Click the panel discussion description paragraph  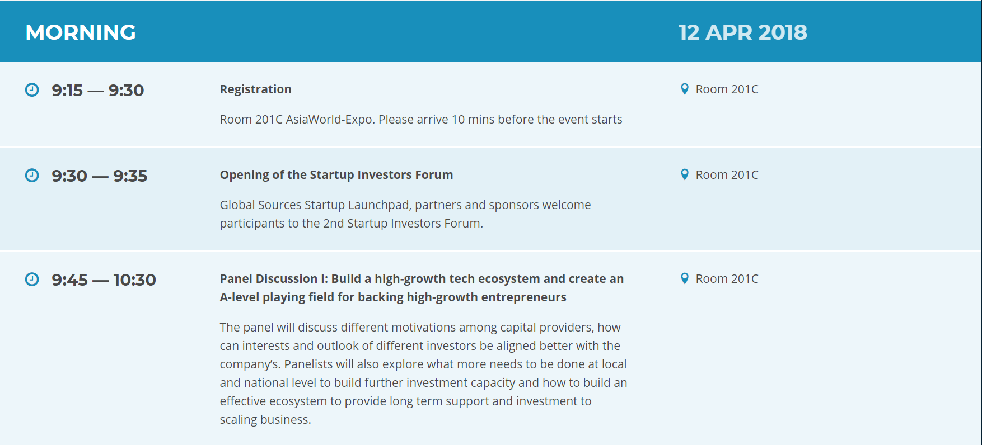(423, 373)
